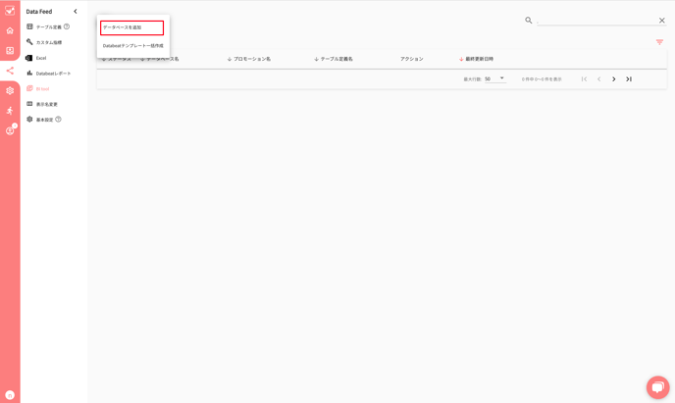Select データベースを追加 menu item
The height and width of the screenshot is (403, 675).
tap(131, 27)
